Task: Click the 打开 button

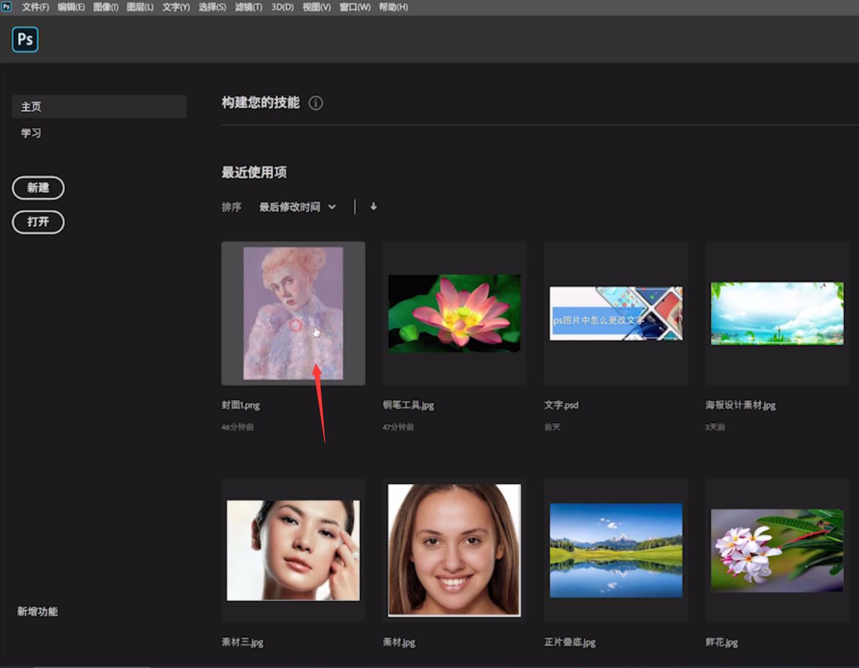Action: tap(39, 222)
